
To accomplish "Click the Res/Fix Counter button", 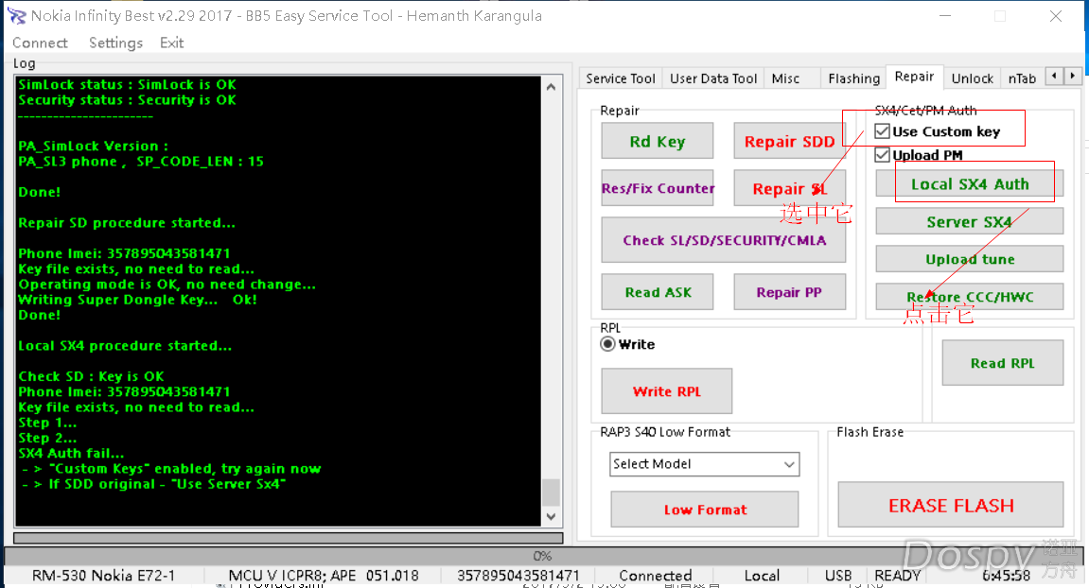I will tap(657, 188).
